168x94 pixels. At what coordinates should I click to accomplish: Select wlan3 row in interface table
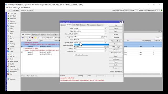pyautogui.click(x=40, y=54)
